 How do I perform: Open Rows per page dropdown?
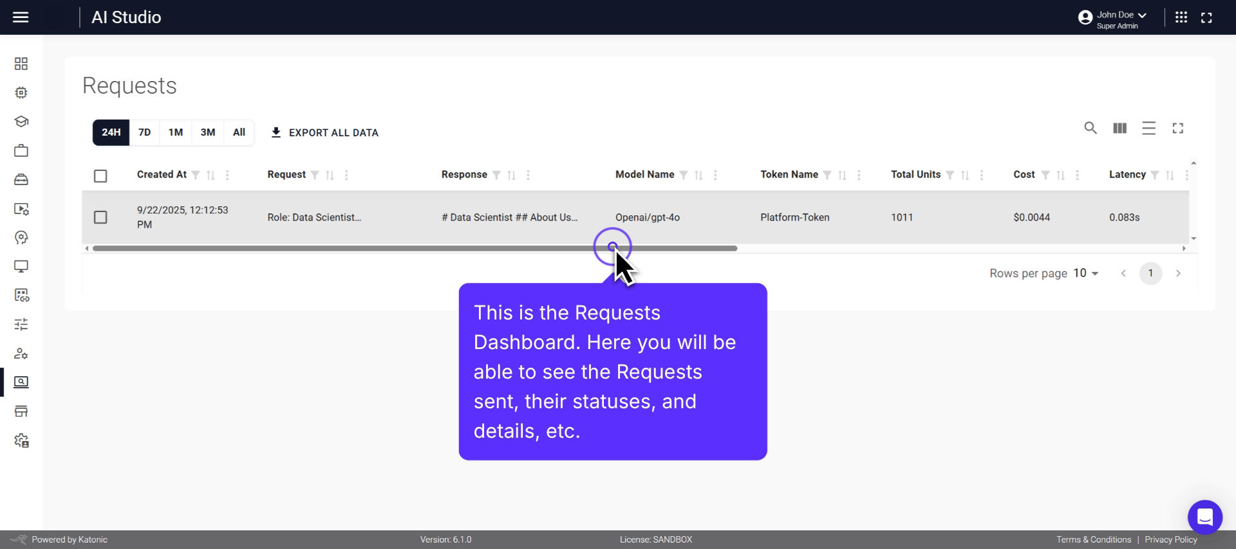tap(1086, 273)
